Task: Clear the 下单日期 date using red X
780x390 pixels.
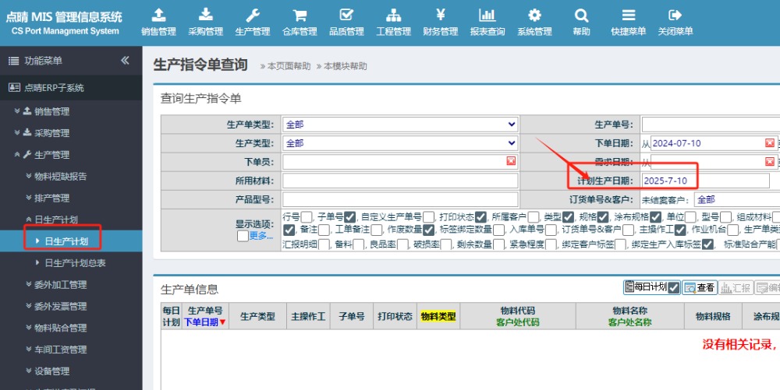Action: point(770,143)
